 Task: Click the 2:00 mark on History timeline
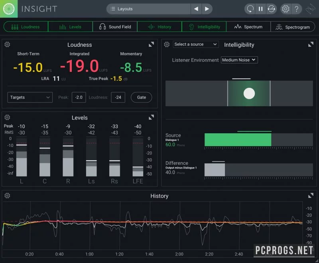pyautogui.click(x=179, y=254)
